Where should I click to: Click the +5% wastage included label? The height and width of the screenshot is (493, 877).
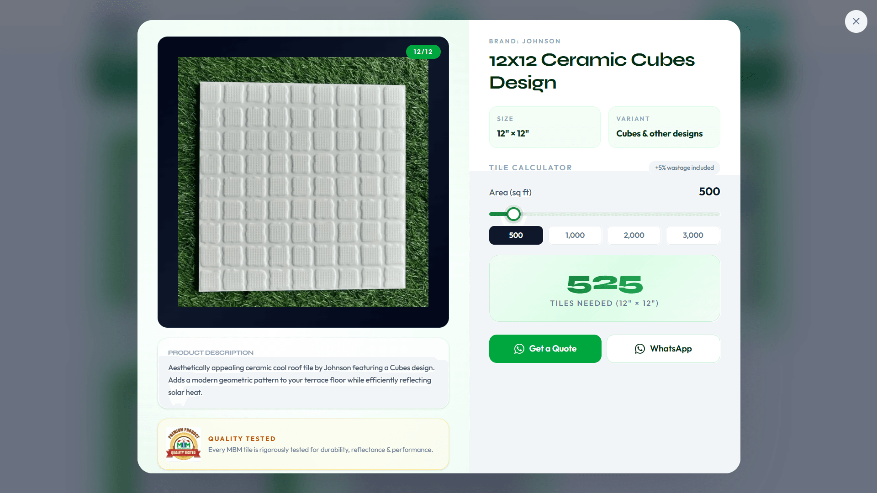click(684, 168)
